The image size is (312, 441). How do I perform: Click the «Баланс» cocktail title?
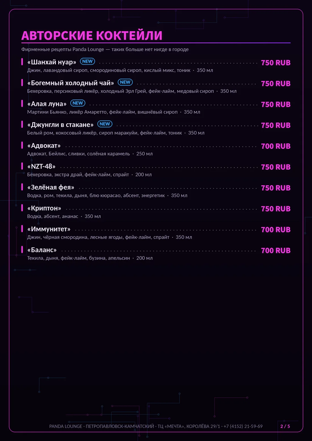click(x=42, y=250)
